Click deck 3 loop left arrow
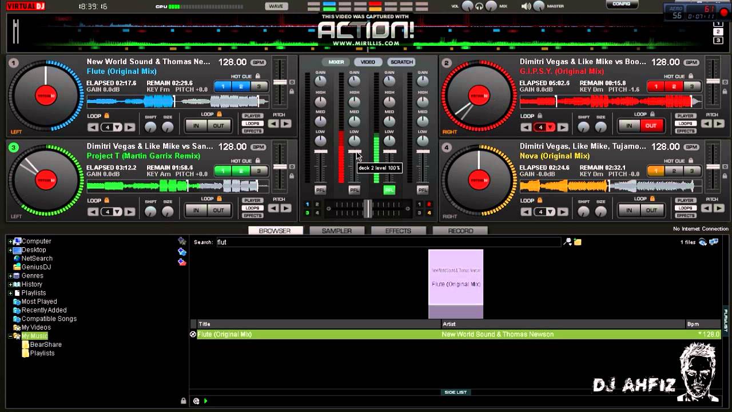 point(93,212)
